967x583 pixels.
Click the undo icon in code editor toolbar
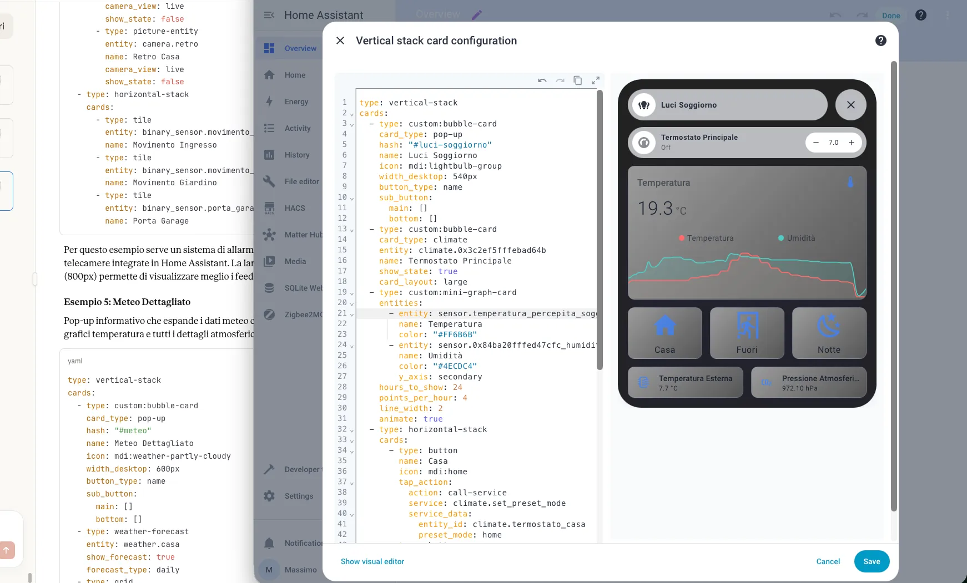point(542,81)
